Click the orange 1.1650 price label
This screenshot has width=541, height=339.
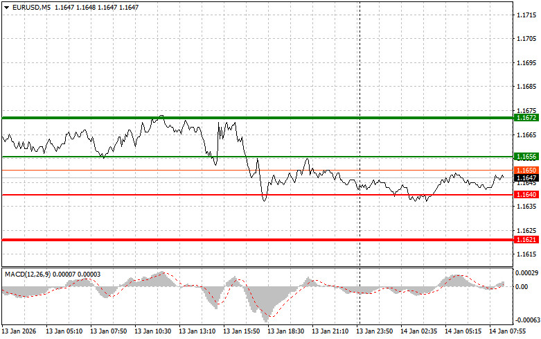(526, 170)
